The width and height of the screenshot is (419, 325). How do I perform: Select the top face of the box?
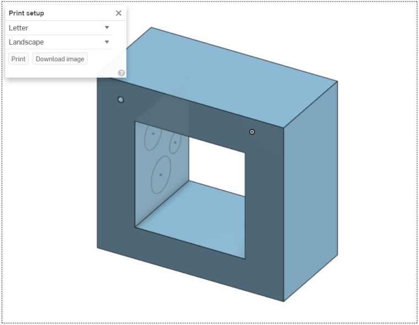pos(231,77)
